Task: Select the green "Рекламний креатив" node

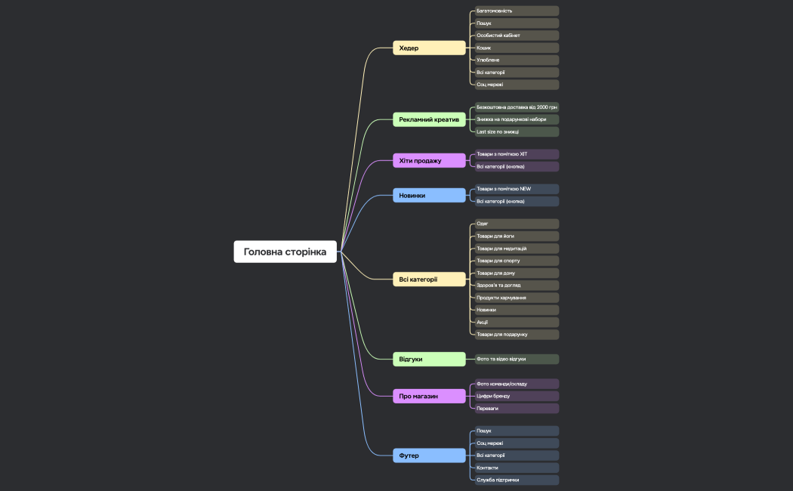Action: [429, 119]
